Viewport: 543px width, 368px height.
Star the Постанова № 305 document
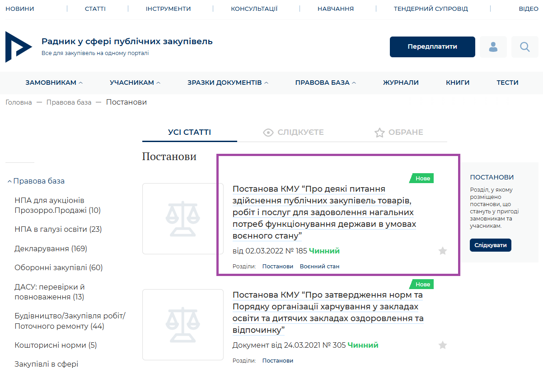443,345
